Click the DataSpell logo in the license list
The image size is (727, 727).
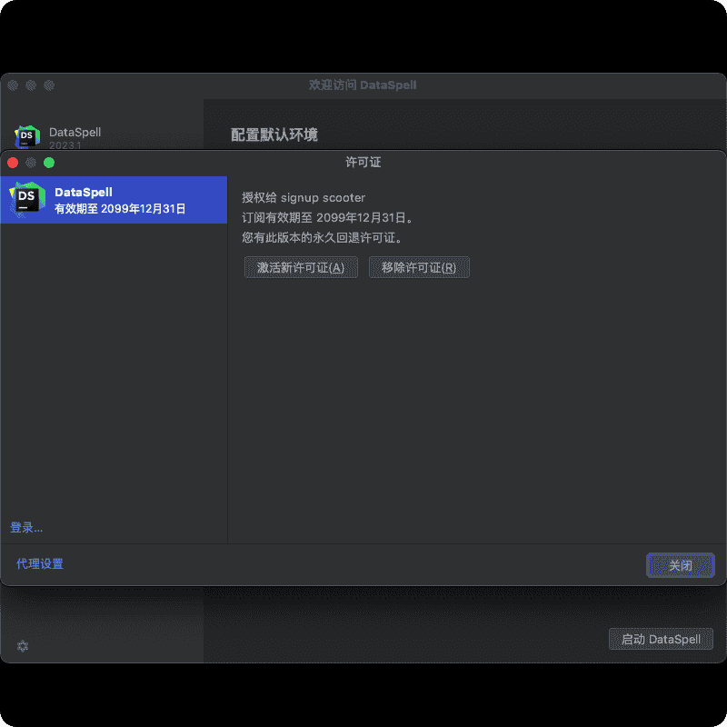(x=27, y=200)
